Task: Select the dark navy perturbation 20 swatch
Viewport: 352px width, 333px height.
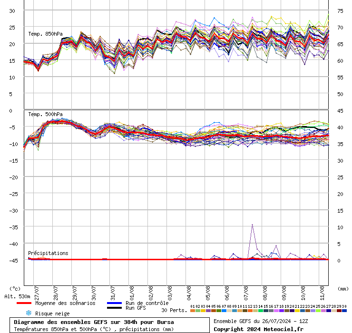Action: 292,311
